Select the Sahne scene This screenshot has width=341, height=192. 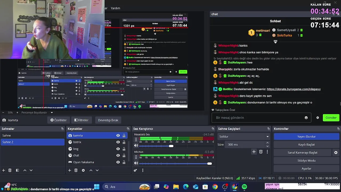click(x=32, y=135)
